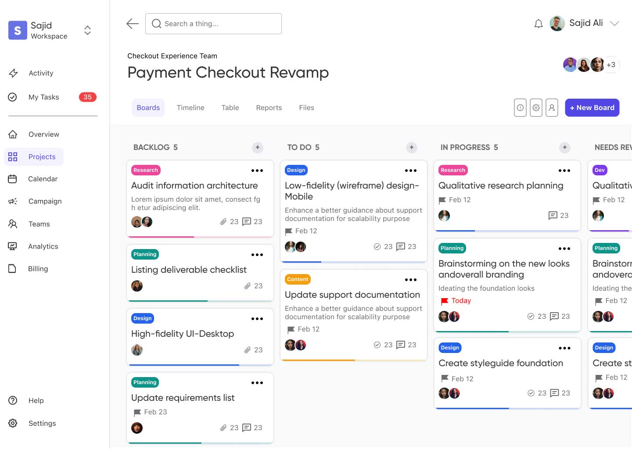Add a card to In Progress column

[x=565, y=147]
